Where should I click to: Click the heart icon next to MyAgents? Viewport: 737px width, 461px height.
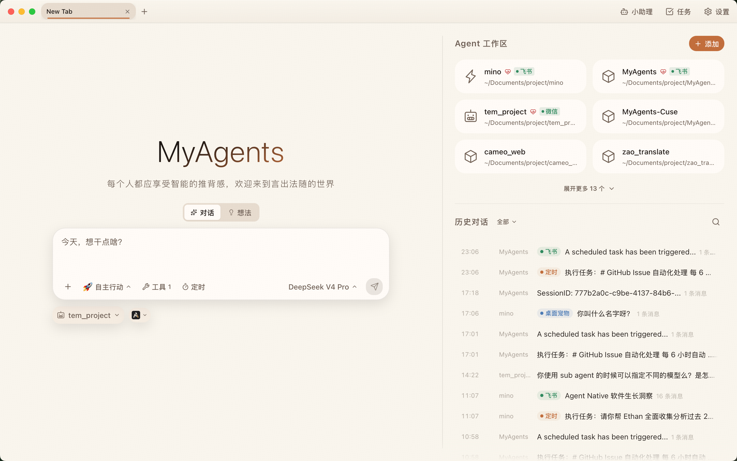tap(663, 72)
